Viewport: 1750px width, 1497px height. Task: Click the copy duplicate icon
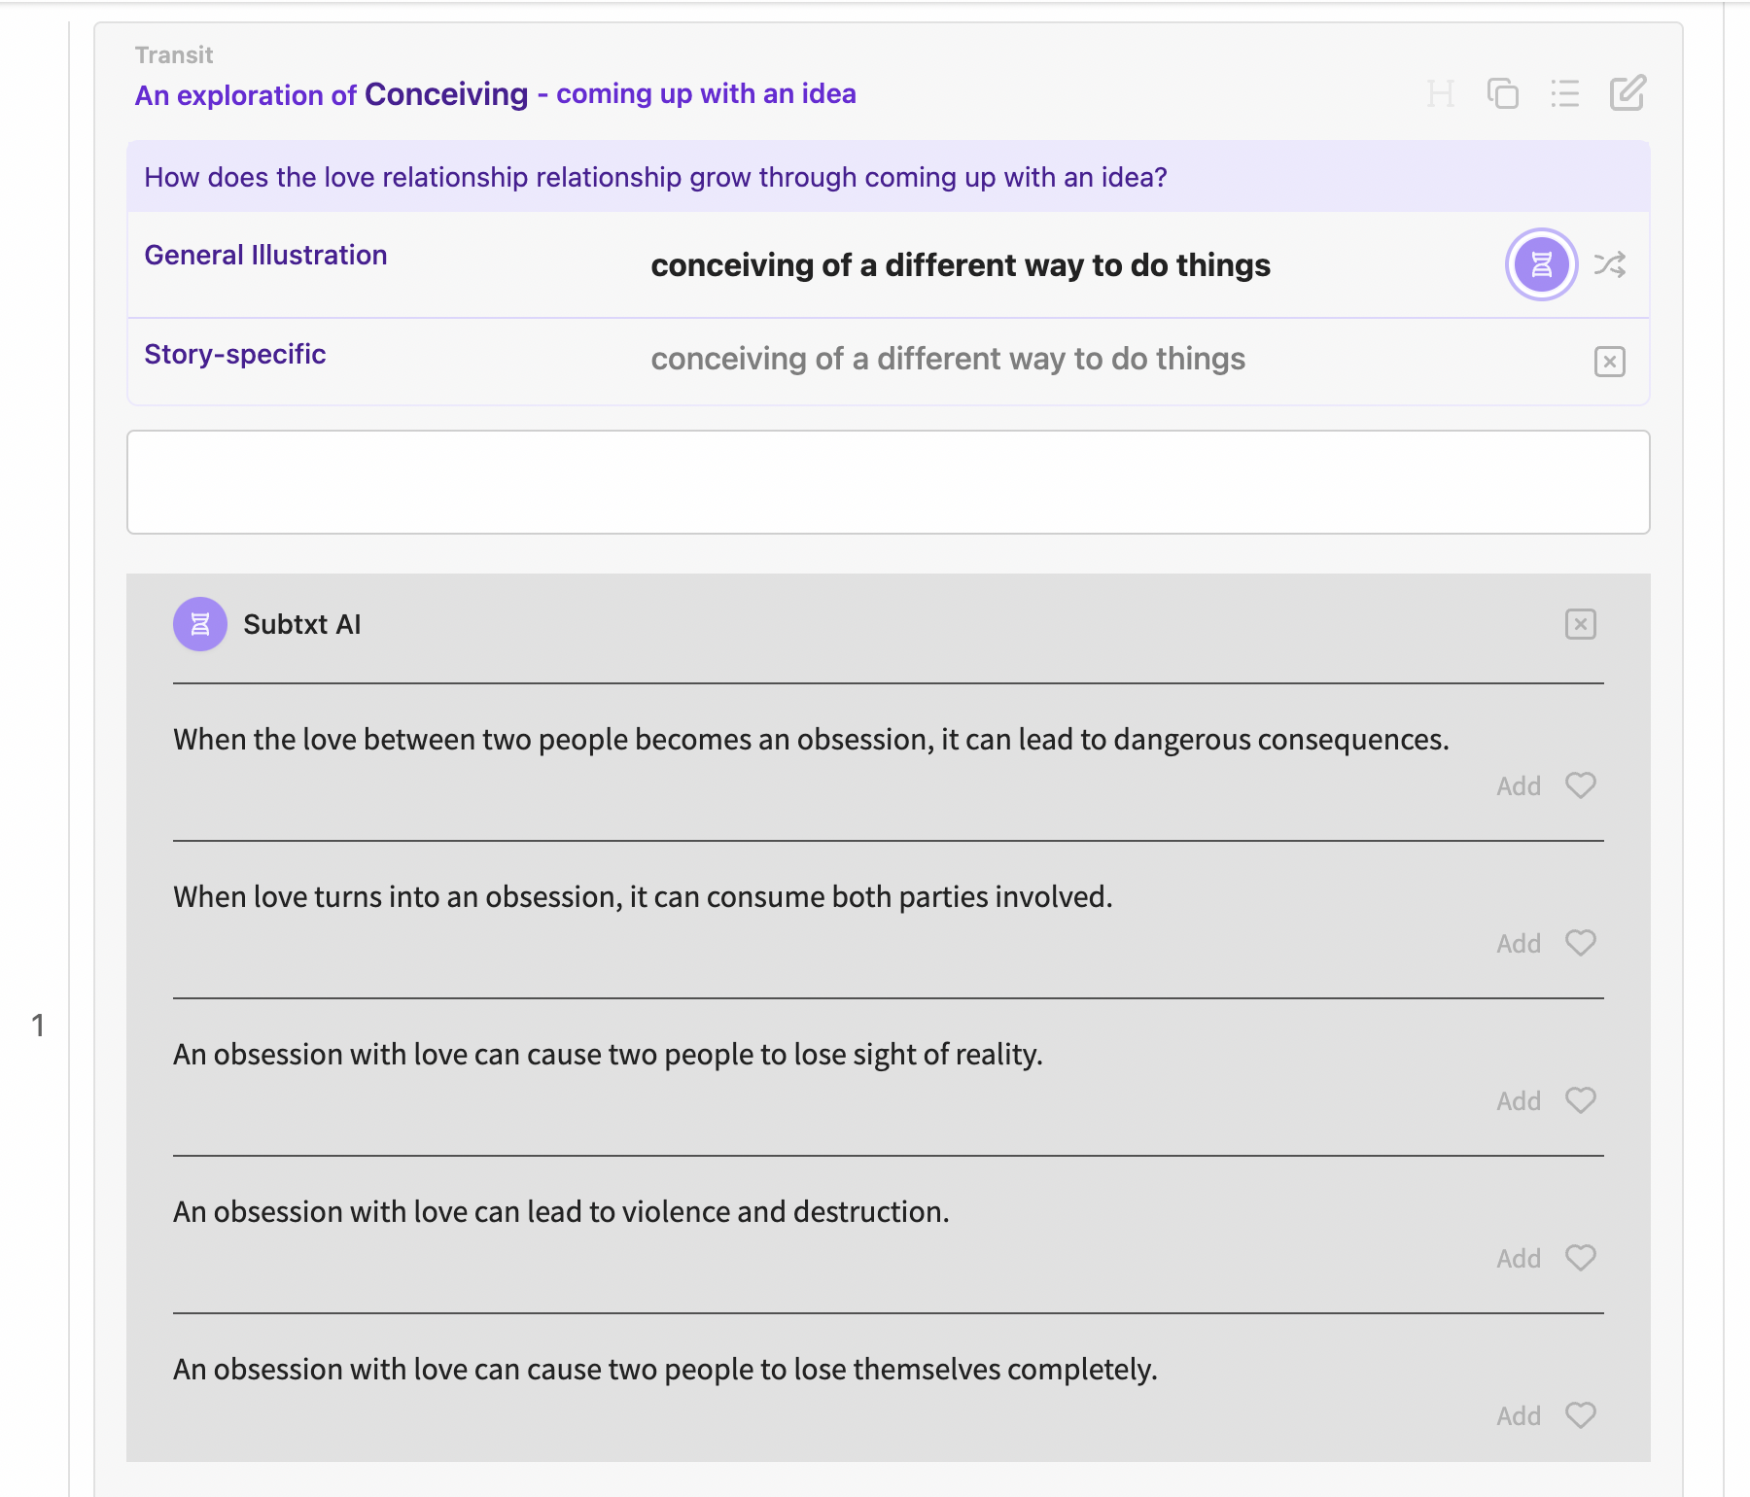pyautogui.click(x=1503, y=93)
